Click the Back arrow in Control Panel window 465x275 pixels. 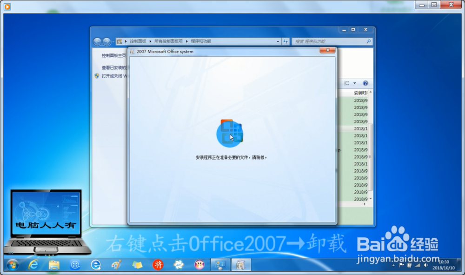(x=97, y=41)
